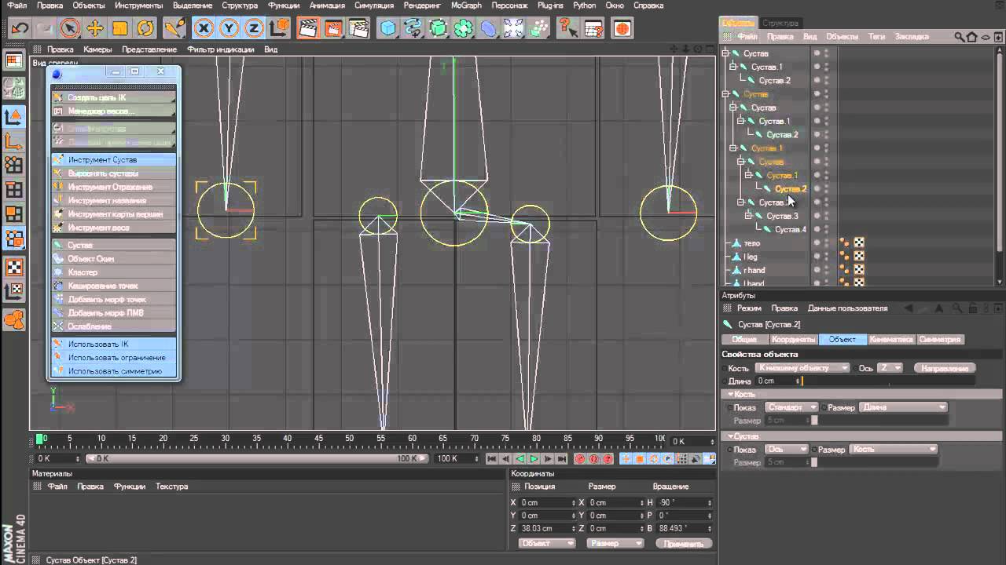
Task: Open the Персонаж menu
Action: pos(509,5)
